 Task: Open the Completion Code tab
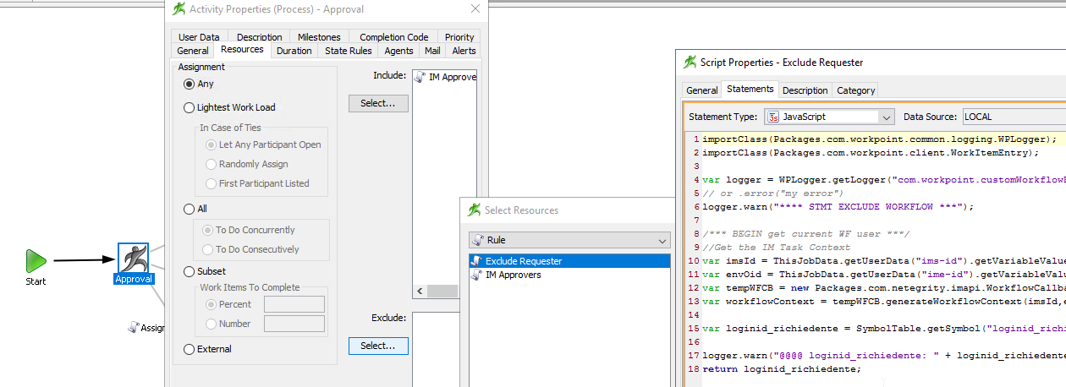[x=393, y=37]
